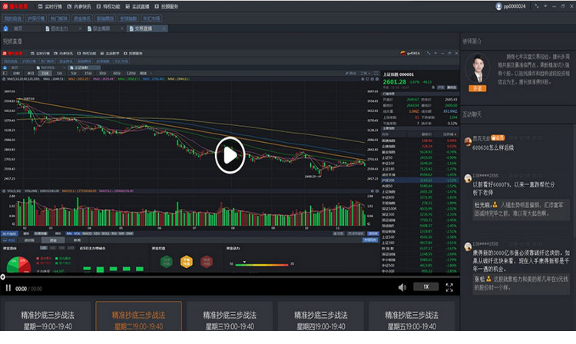Enter fullscreen mode for the video
Image resolution: width=576 pixels, height=344 pixels.
(x=449, y=287)
